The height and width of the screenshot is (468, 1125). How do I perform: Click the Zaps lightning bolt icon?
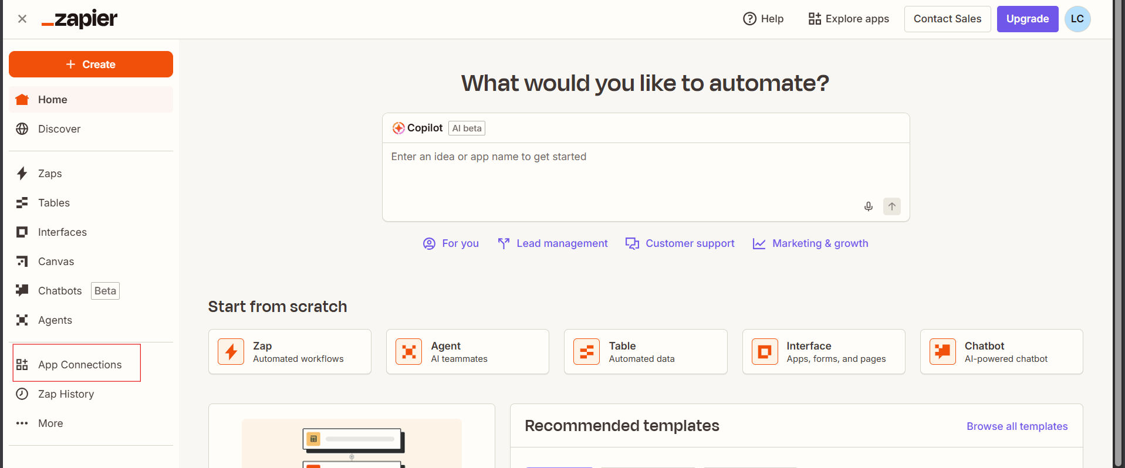pyautogui.click(x=22, y=173)
